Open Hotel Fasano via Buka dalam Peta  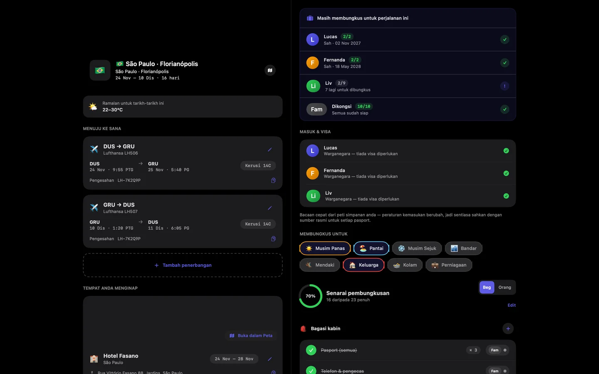pyautogui.click(x=251, y=336)
